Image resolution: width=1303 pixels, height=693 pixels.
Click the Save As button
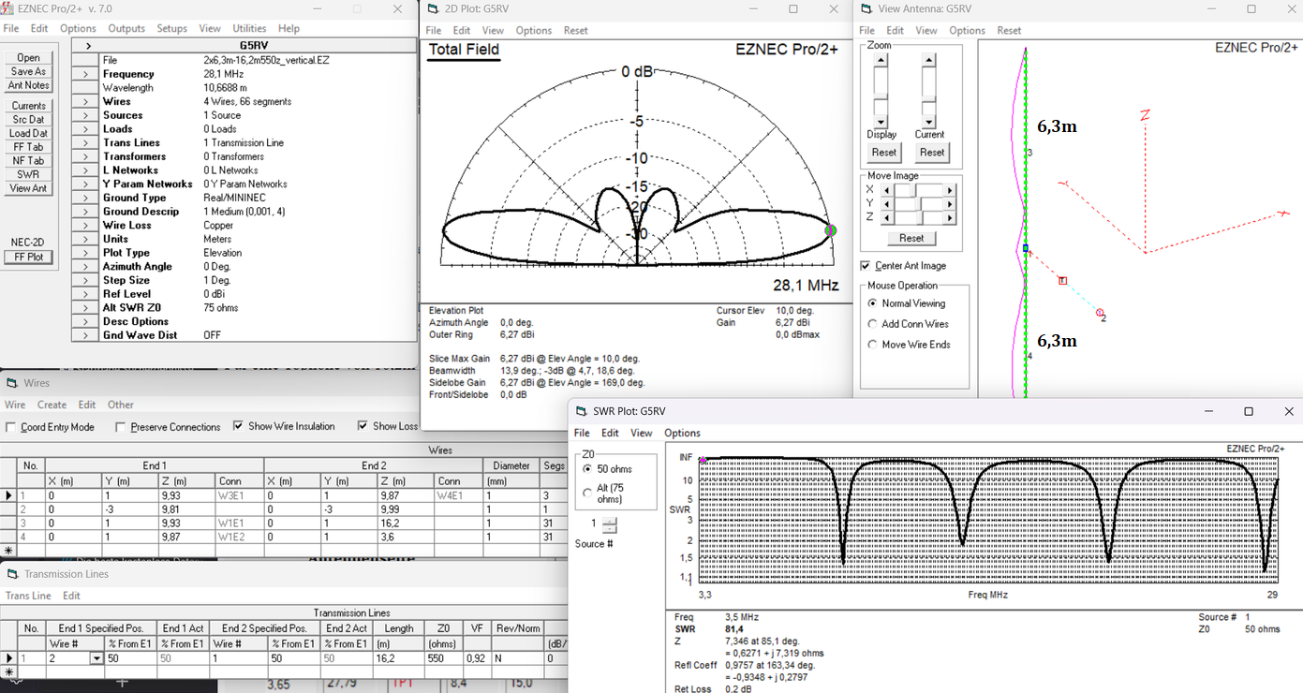[x=28, y=71]
